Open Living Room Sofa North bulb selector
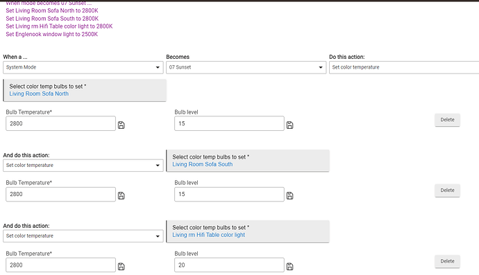The height and width of the screenshot is (275, 479). pyautogui.click(x=85, y=90)
